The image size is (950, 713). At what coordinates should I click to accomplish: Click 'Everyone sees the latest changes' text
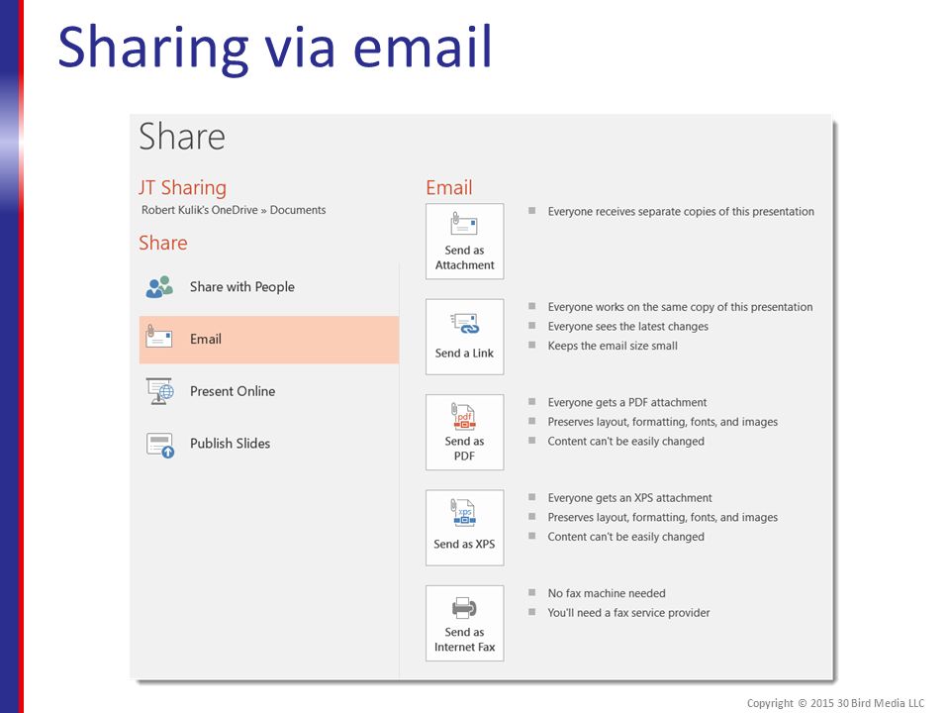(x=628, y=327)
